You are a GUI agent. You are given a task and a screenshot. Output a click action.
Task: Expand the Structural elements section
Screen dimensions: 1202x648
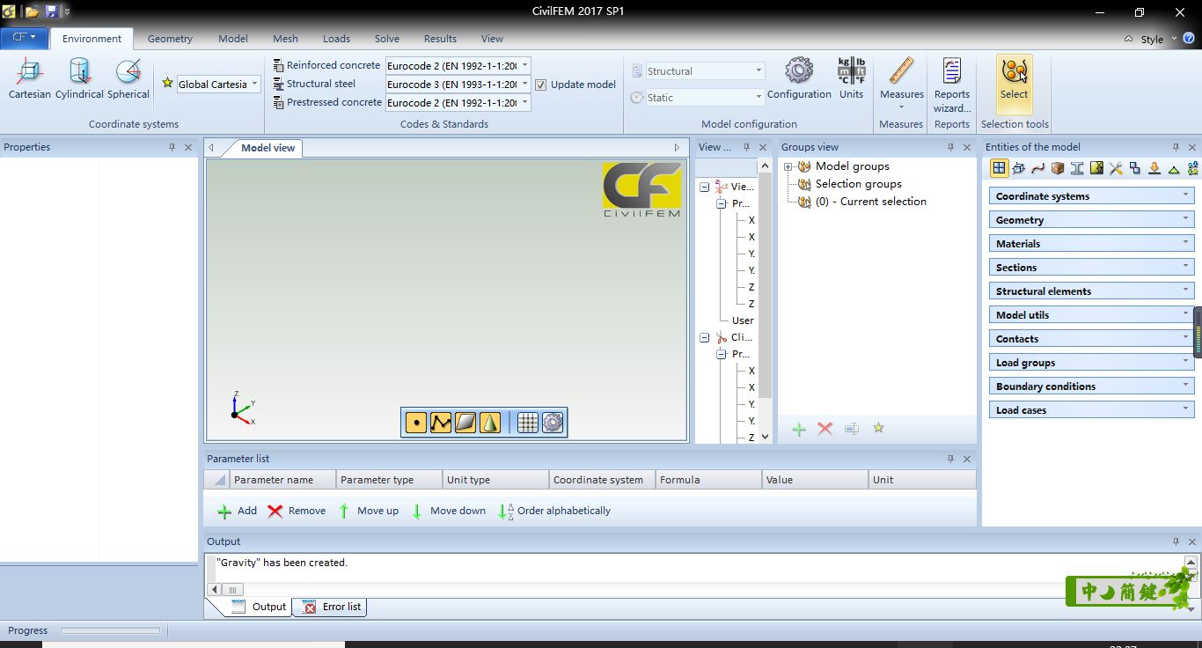(1091, 291)
